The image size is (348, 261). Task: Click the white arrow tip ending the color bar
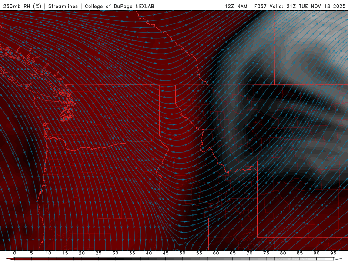point(338,259)
